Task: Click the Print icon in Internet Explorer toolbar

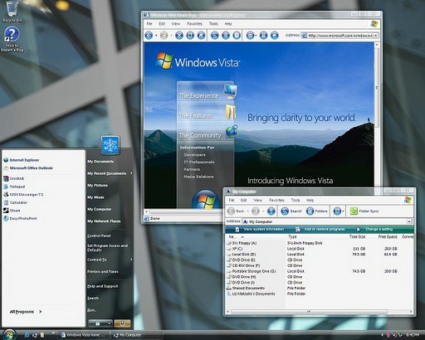Action: (x=263, y=36)
